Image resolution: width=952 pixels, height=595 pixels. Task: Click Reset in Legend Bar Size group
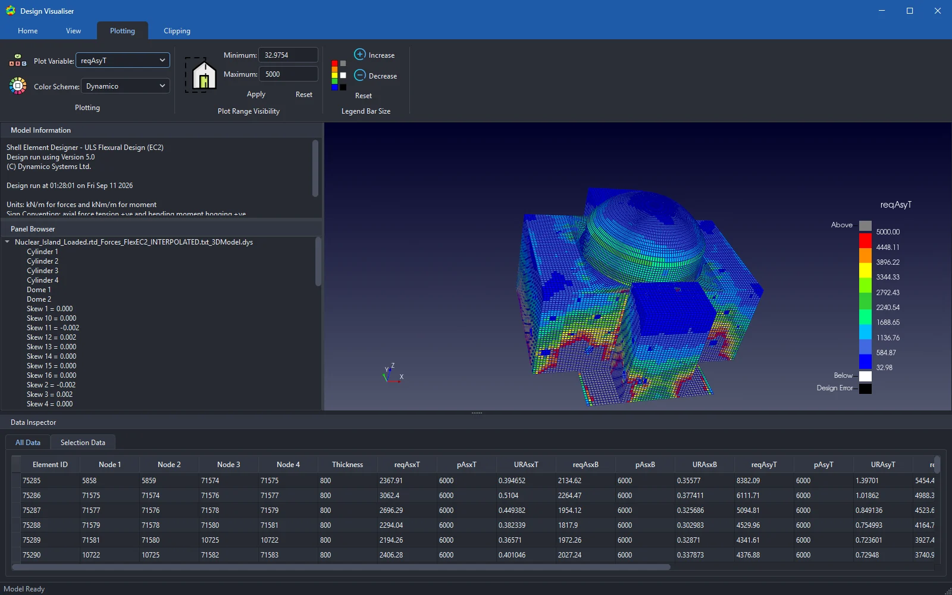click(x=363, y=95)
